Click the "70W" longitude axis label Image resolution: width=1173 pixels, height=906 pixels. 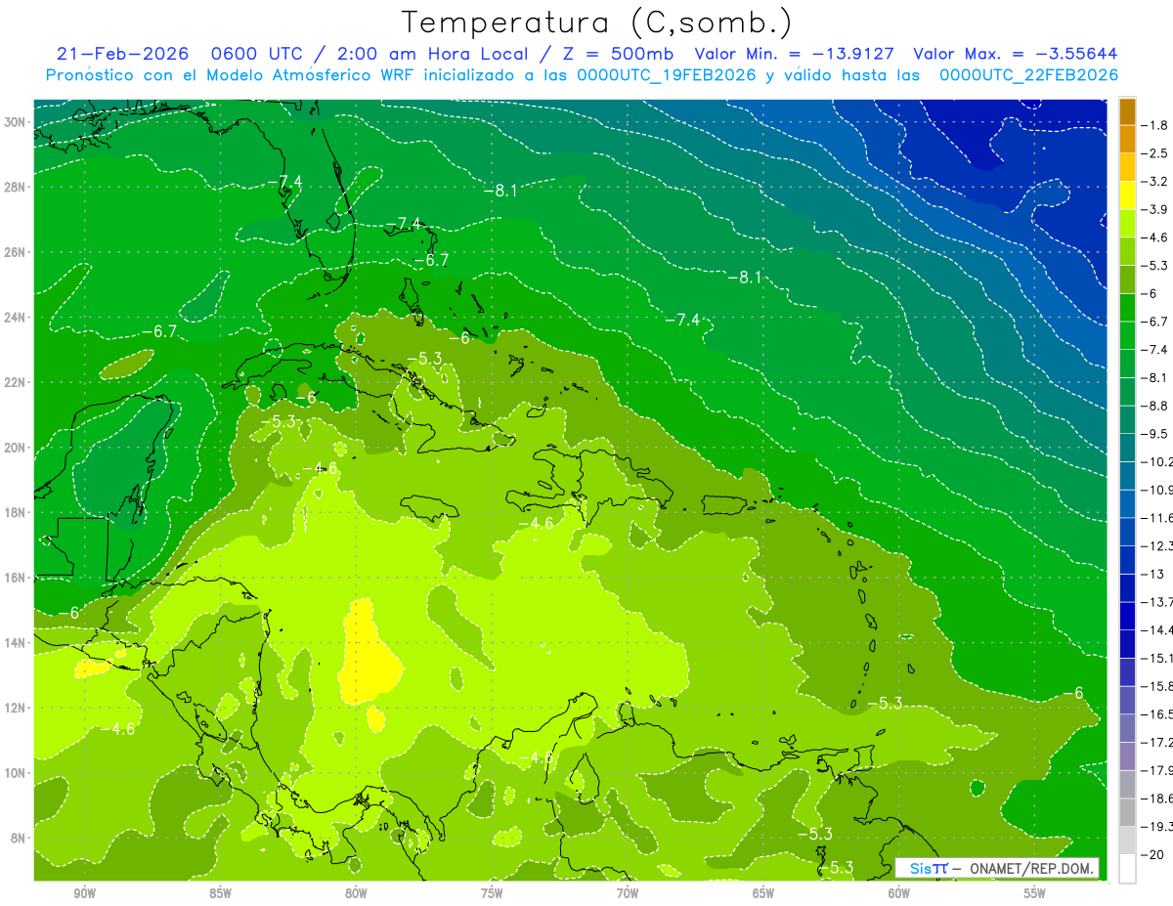point(628,893)
